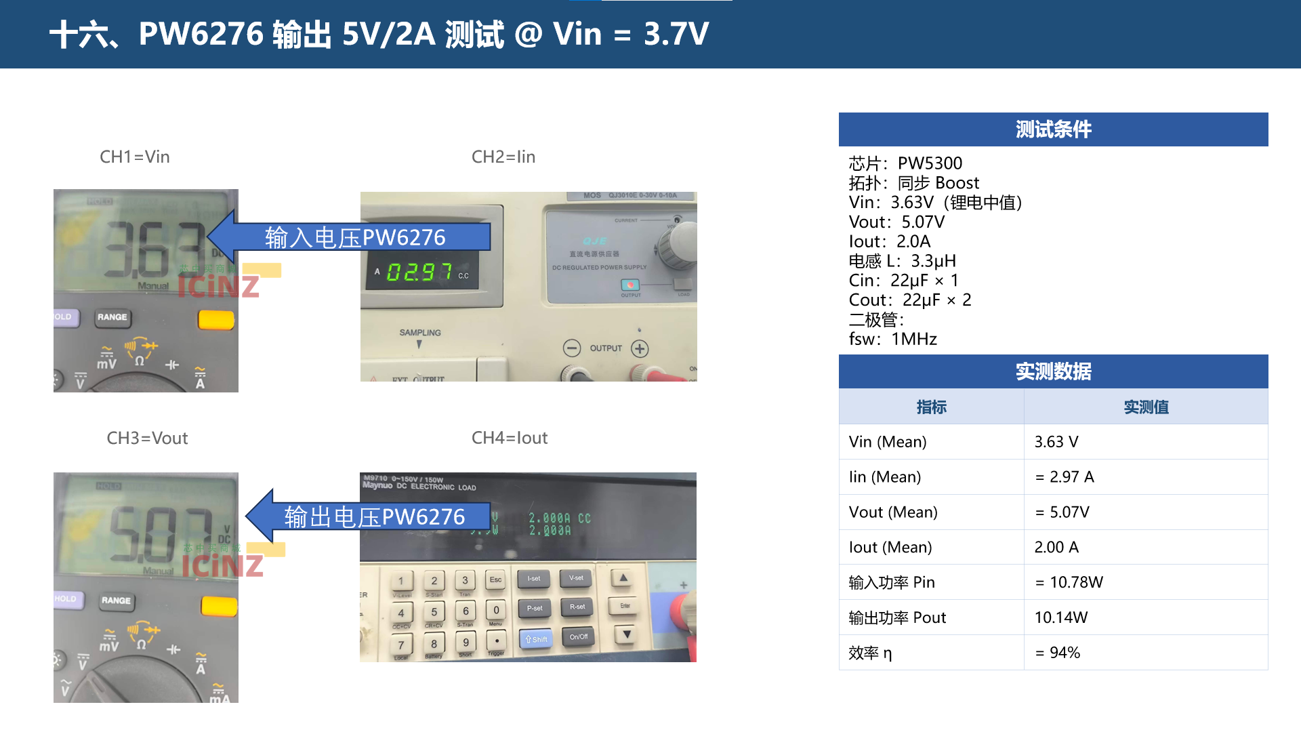Screen dimensions: 1301x732
Task: Select the condition line Vout: 5.07V
Action: point(896,222)
